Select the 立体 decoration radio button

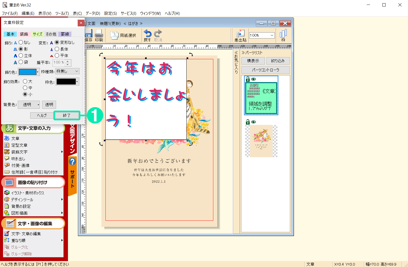21,55
